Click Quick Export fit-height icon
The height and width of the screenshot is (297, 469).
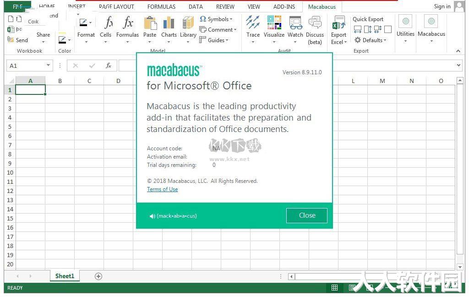click(x=368, y=29)
